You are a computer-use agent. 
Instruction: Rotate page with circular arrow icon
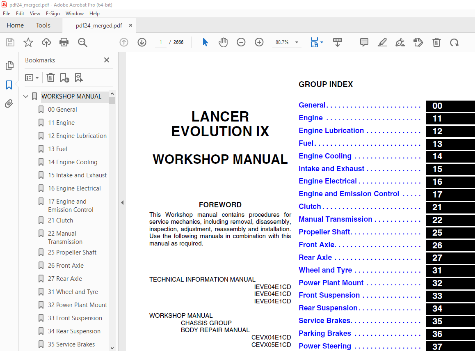pos(454,42)
